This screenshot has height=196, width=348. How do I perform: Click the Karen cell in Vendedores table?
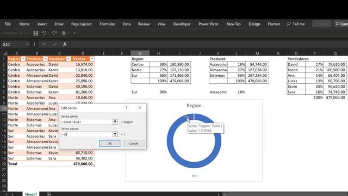tap(296, 70)
